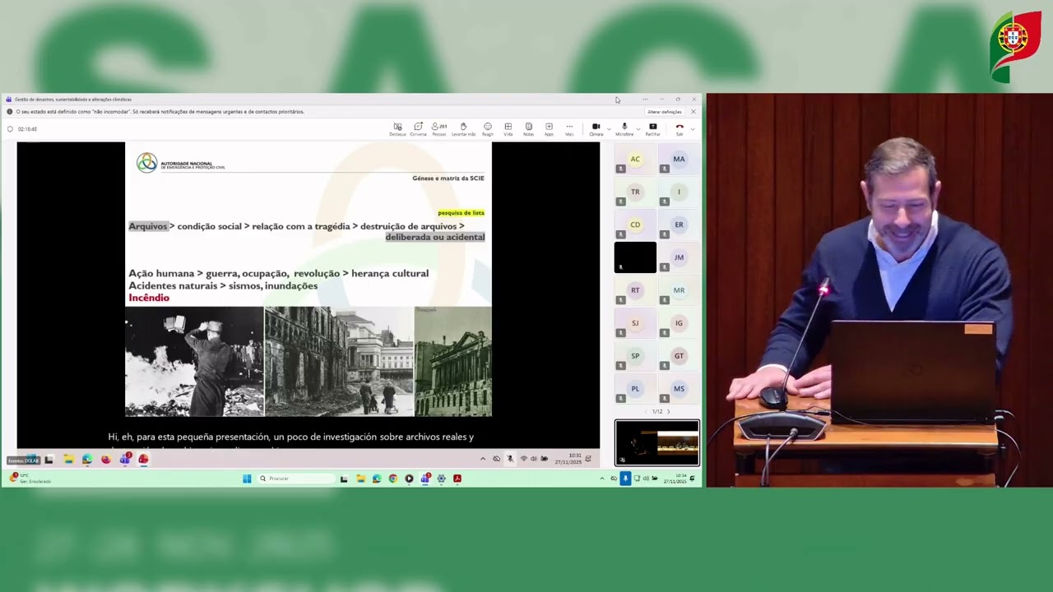Select the ER participant tile
The width and height of the screenshot is (1053, 592).
(x=679, y=224)
